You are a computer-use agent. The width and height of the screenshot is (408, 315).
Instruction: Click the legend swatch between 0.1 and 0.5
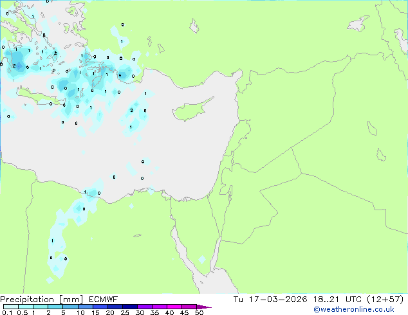[11, 307]
